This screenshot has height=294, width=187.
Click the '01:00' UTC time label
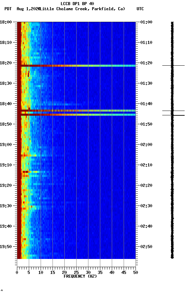pyautogui.click(x=146, y=22)
